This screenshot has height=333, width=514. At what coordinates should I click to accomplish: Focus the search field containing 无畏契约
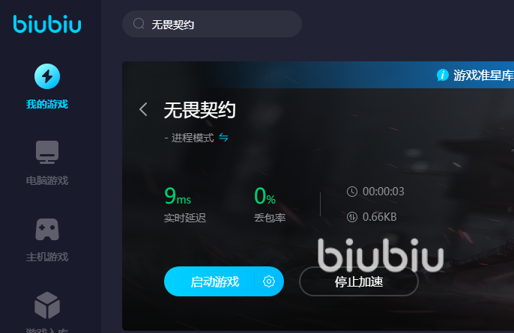point(212,24)
